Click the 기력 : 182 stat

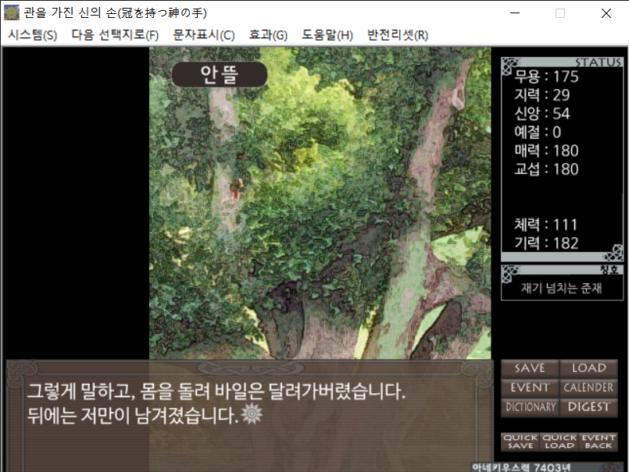(546, 243)
